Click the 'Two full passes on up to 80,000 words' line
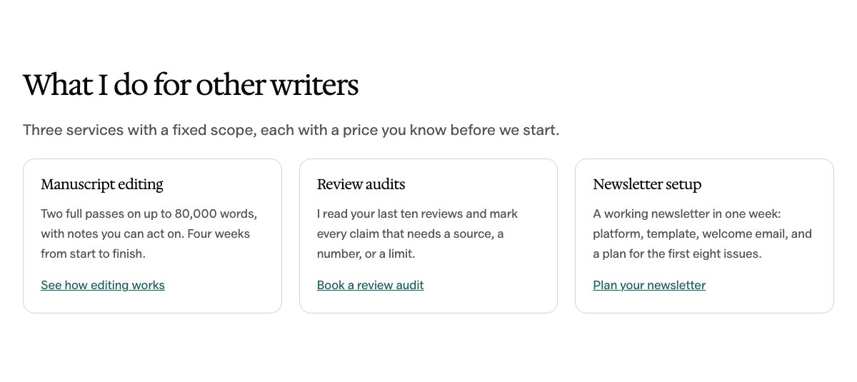The image size is (857, 382). coord(149,213)
